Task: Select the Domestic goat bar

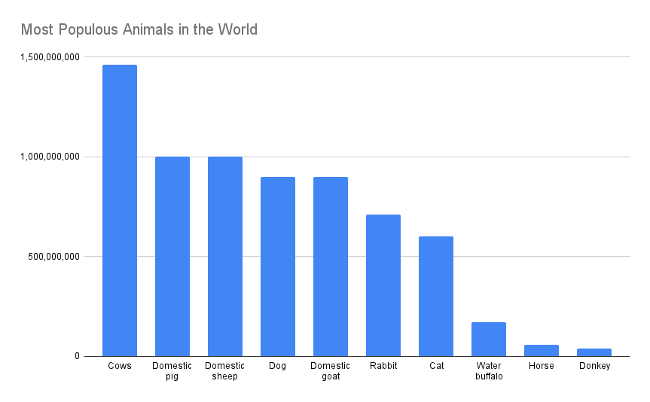Action: (x=331, y=266)
